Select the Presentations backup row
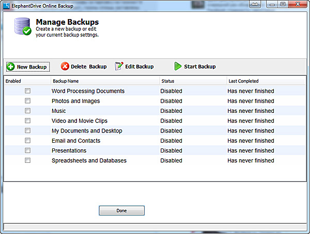The width and height of the screenshot is (310, 234). 69,151
